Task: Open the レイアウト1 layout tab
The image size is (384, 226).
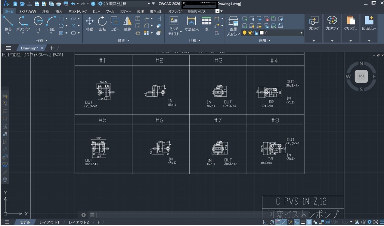Action: pos(49,222)
